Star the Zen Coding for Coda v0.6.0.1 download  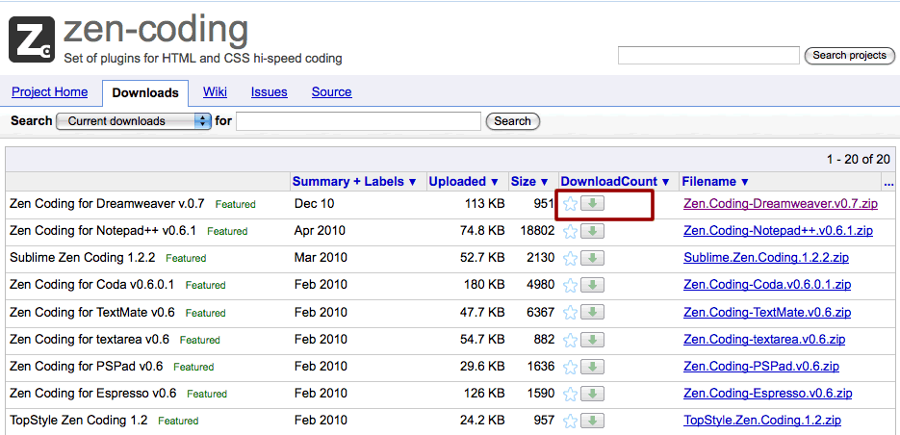click(x=570, y=285)
